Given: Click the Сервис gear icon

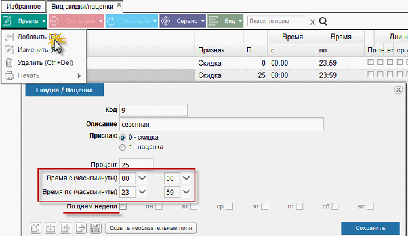Looking at the screenshot, I should (x=166, y=21).
